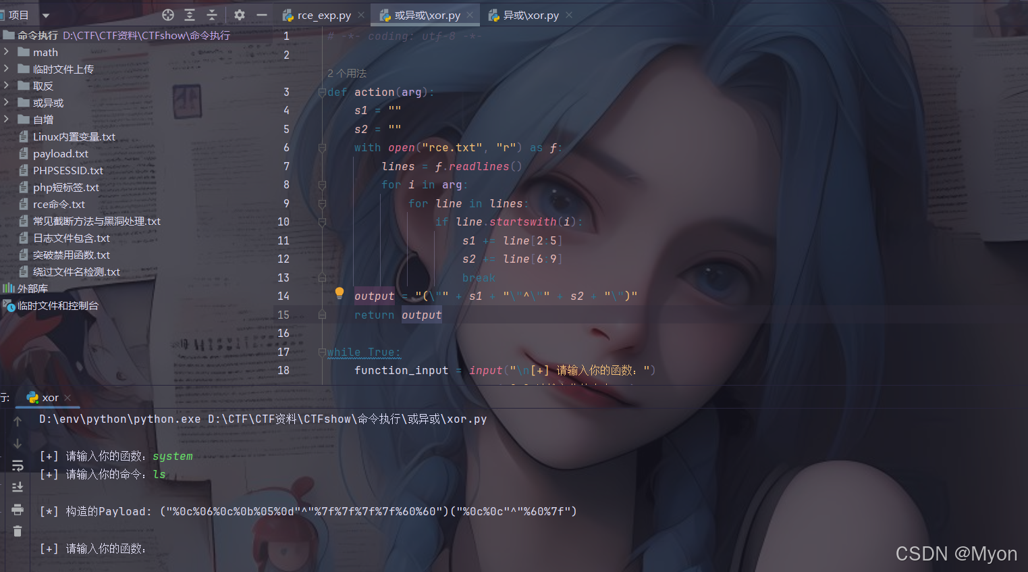Click the Expand All icon in project toolbar
The image size is (1028, 572).
pyautogui.click(x=190, y=15)
